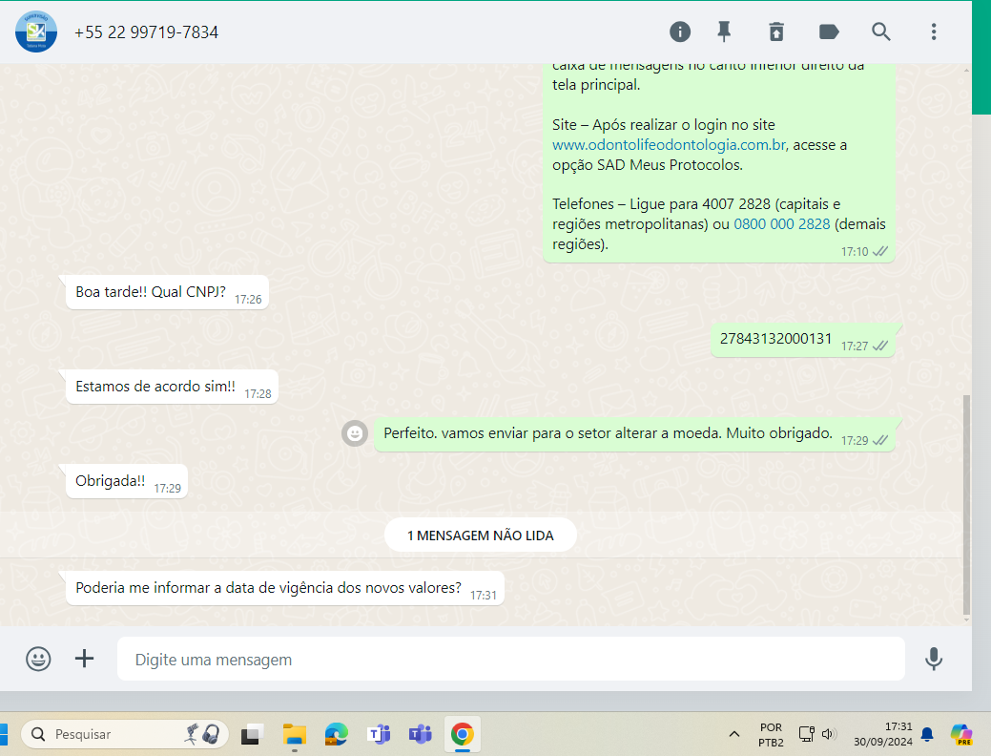Pin this conversation using the pin icon
Image resolution: width=991 pixels, height=756 pixels.
pyautogui.click(x=724, y=31)
